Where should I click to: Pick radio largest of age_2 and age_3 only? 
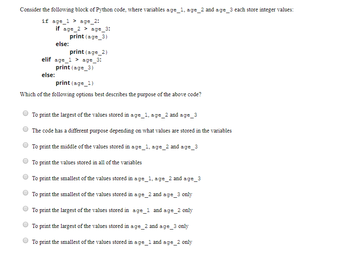tap(26, 225)
